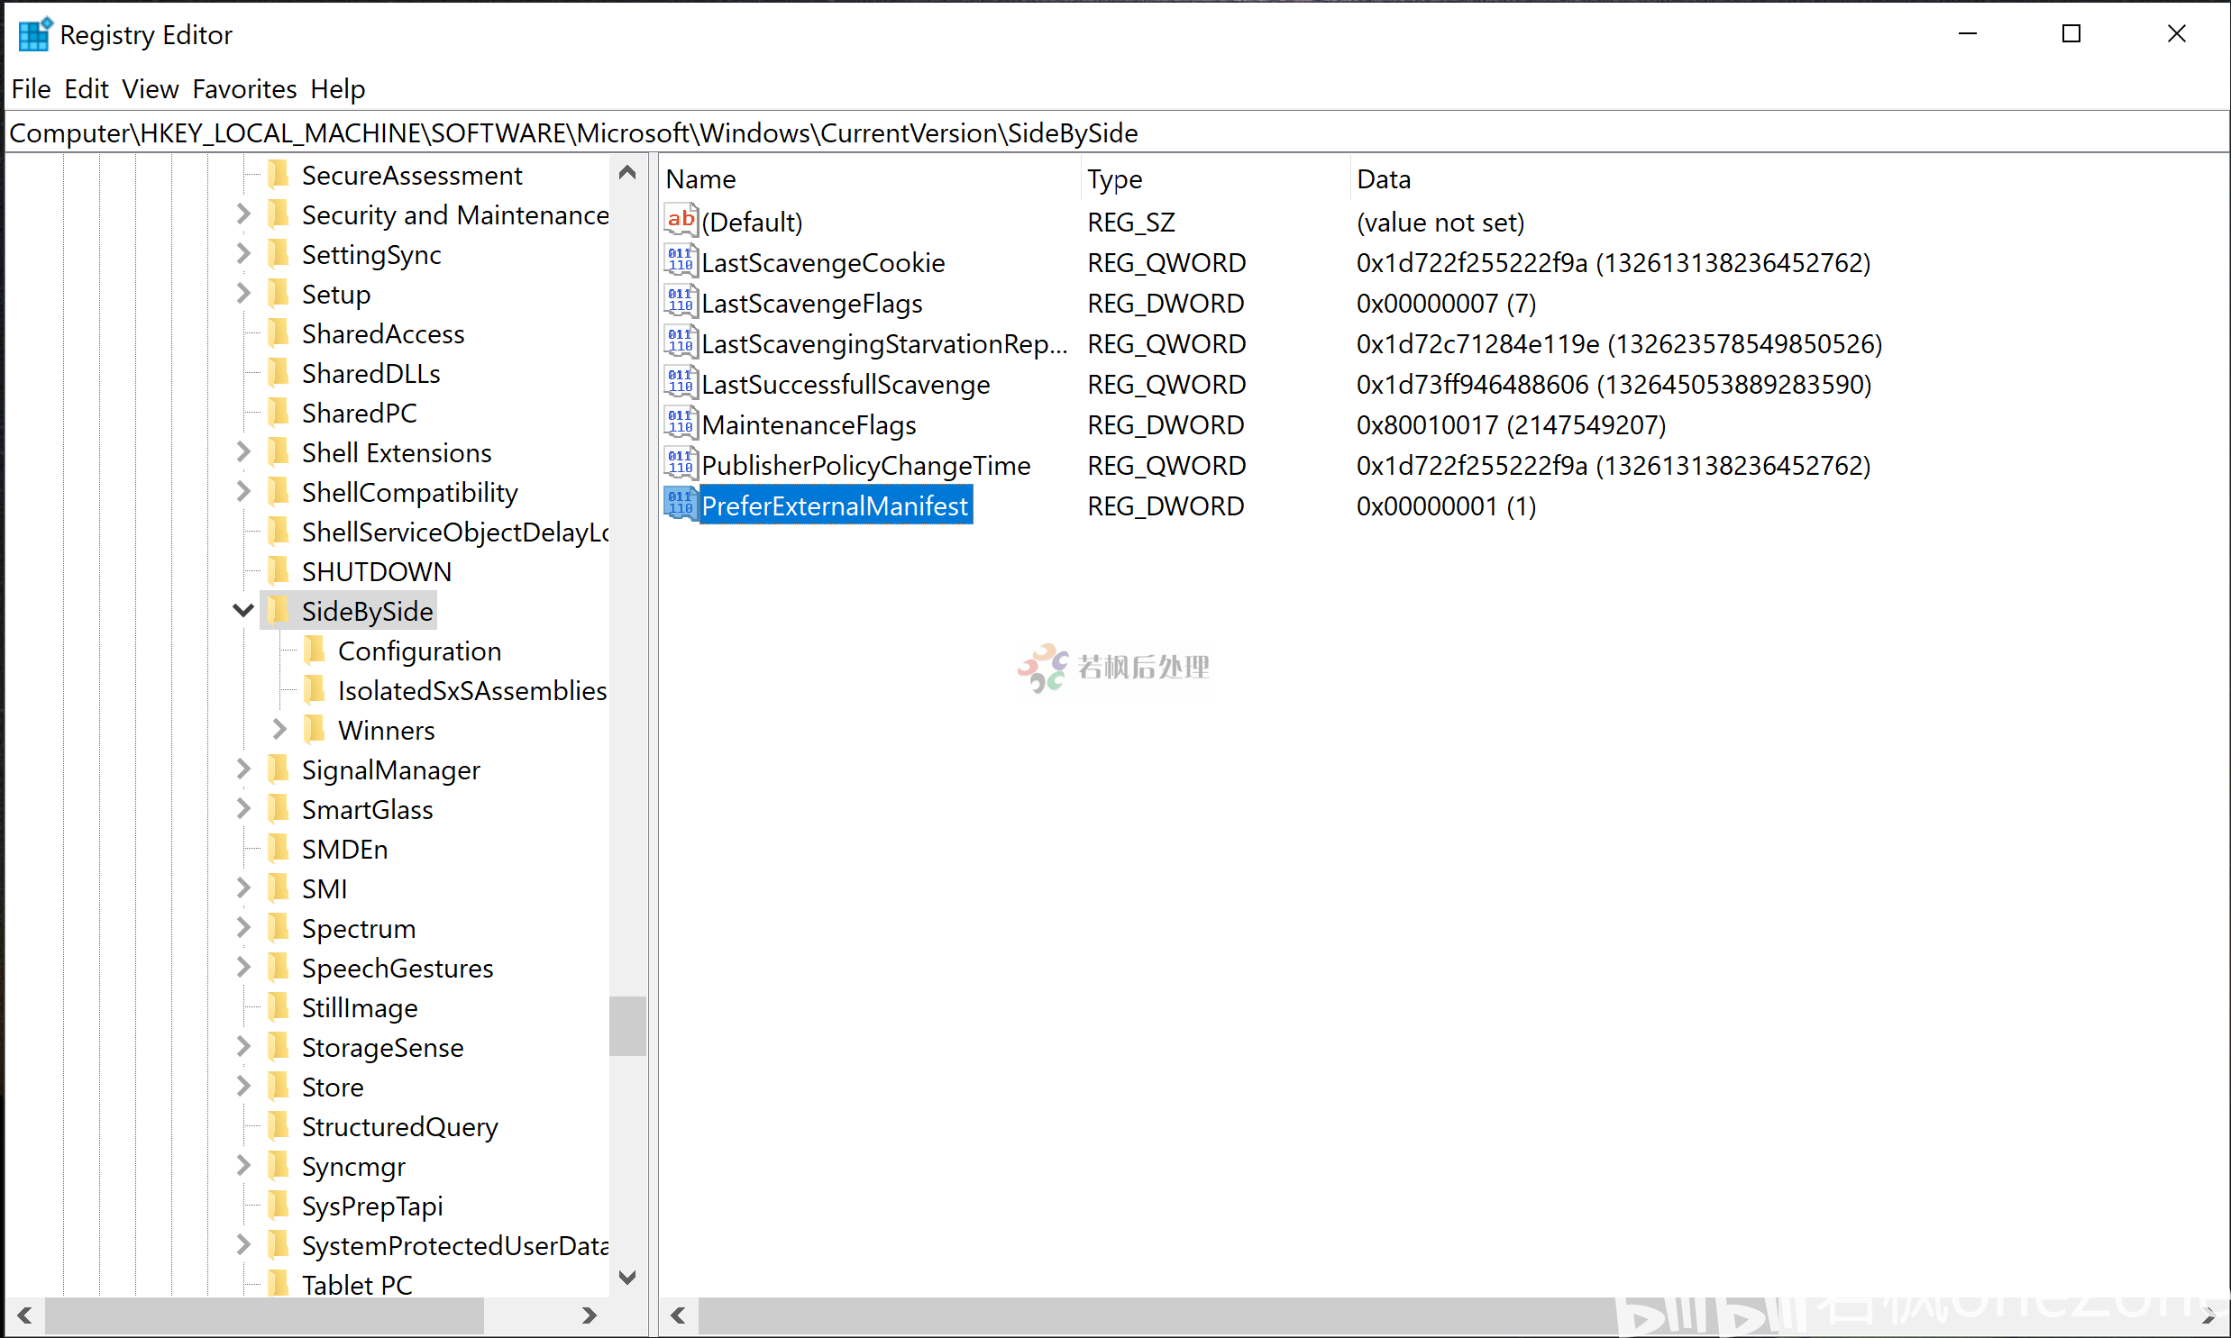Click the LastScavengeCookie binary value icon
This screenshot has width=2231, height=1338.
[681, 261]
